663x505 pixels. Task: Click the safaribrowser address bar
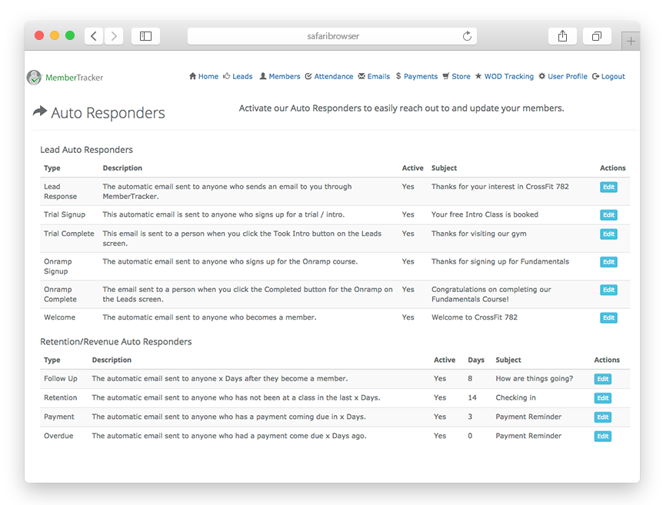[x=332, y=36]
